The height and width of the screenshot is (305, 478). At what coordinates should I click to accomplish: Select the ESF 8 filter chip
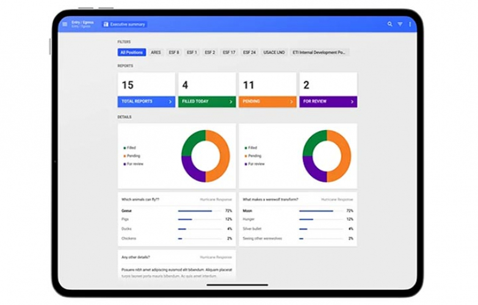pyautogui.click(x=174, y=52)
